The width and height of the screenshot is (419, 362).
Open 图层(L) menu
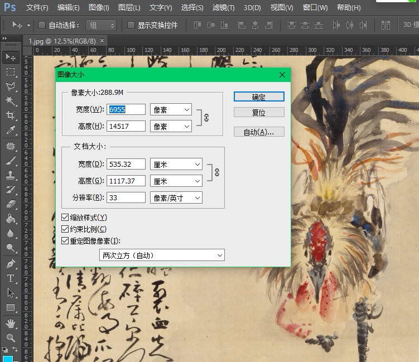tap(129, 7)
